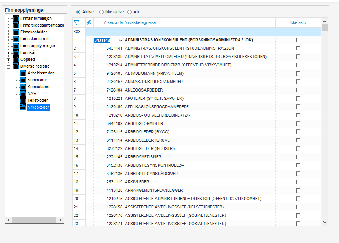Click the paperclip attachment icon in grid header
Screen dimensions: 339x243
tap(89, 22)
